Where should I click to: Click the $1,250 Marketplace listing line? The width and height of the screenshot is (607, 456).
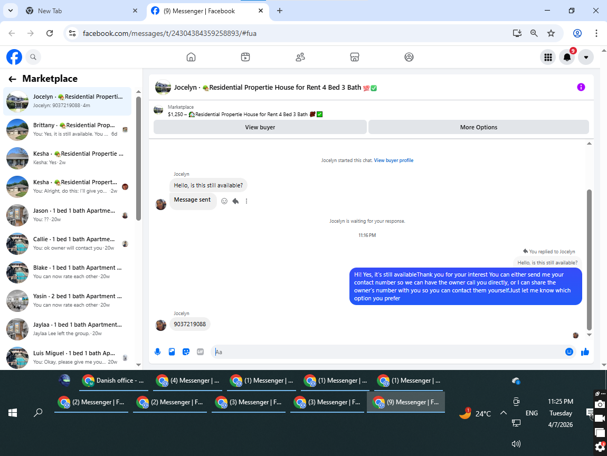click(x=245, y=114)
